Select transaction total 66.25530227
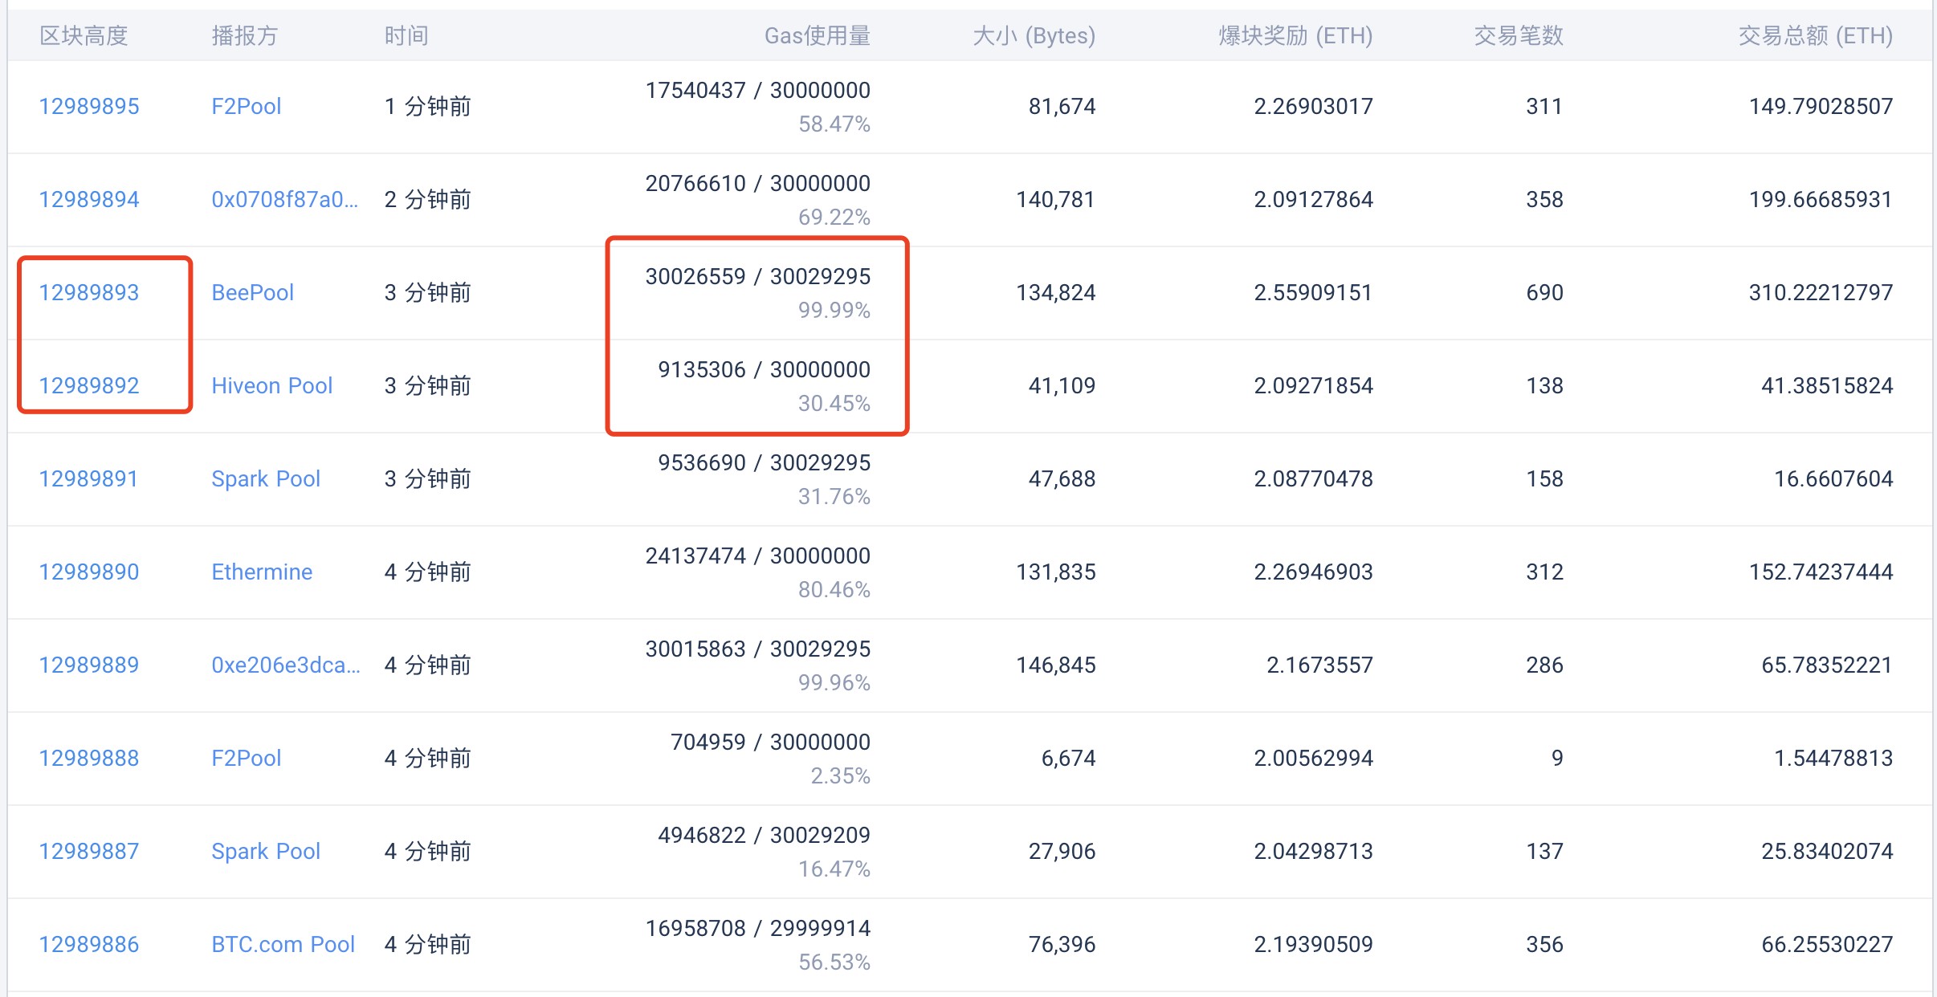 (x=1827, y=944)
